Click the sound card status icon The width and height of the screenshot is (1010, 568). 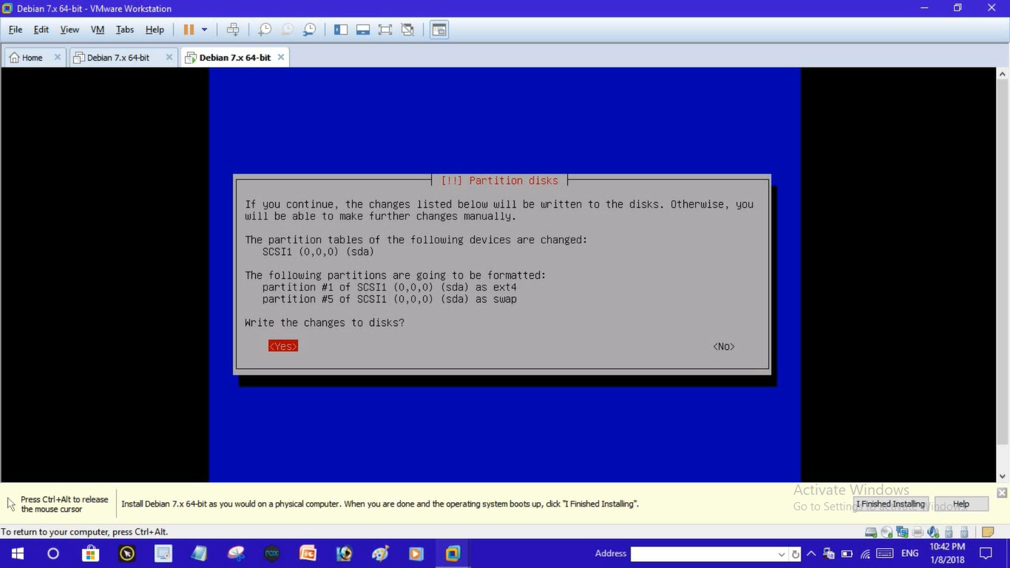(x=933, y=532)
